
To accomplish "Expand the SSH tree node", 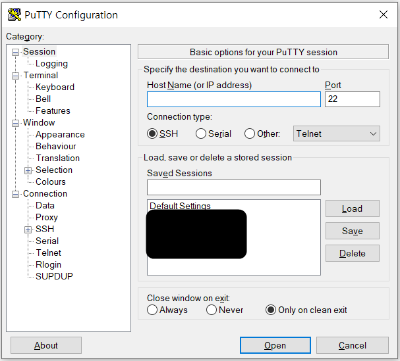I will (x=28, y=229).
